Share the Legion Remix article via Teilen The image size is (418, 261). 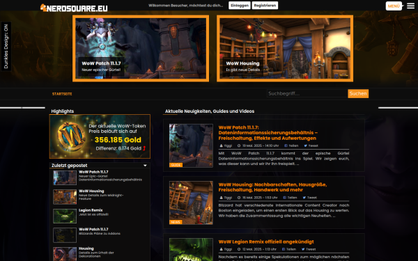coord(289,249)
